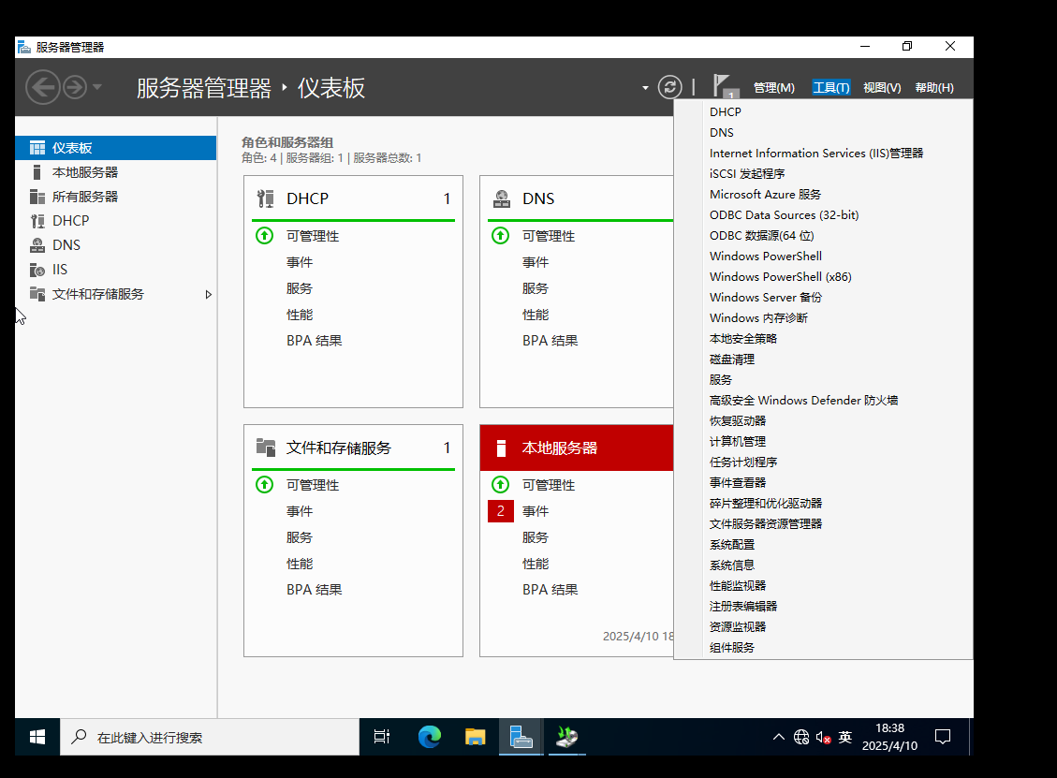Click green 可管理性 status icon in DHCP tile
This screenshot has width=1057, height=778.
point(264,236)
